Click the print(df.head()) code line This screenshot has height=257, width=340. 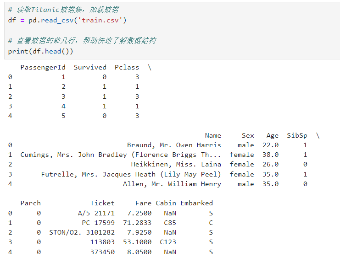point(40,51)
